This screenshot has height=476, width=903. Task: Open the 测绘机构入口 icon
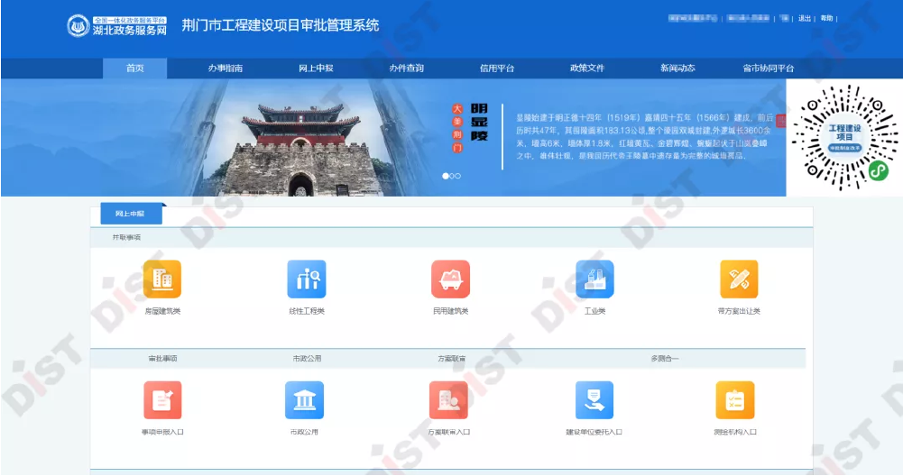point(735,400)
